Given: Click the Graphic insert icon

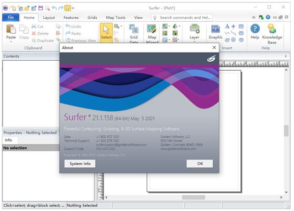Looking at the screenshot, I should point(216,30).
